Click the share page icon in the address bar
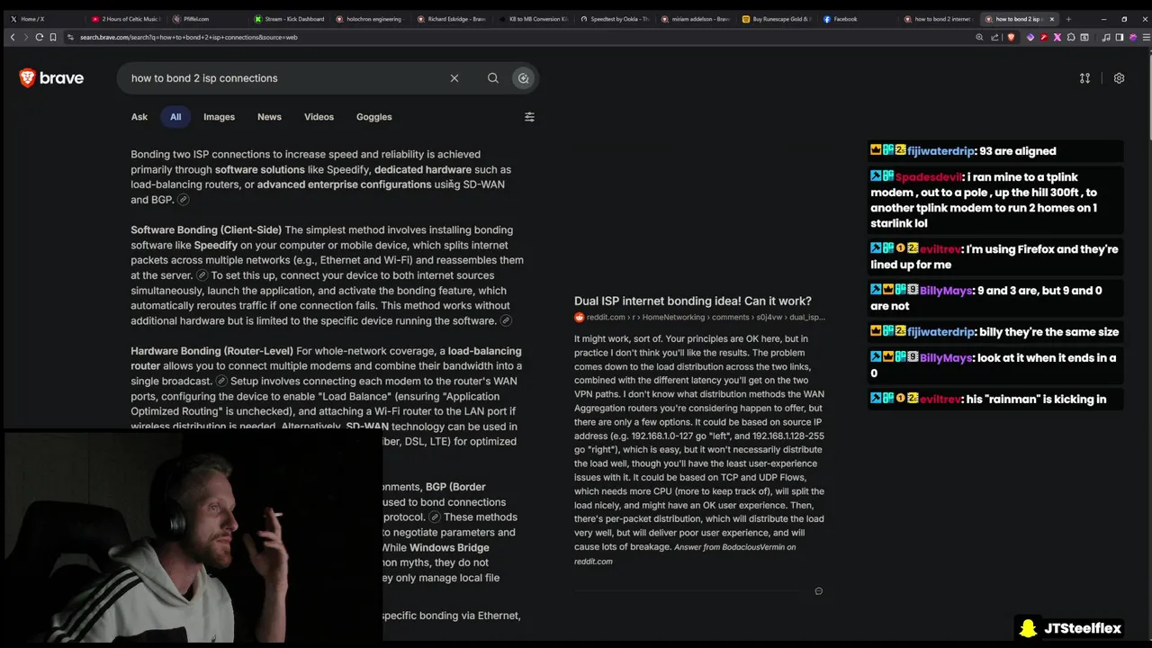1152x648 pixels. click(994, 37)
